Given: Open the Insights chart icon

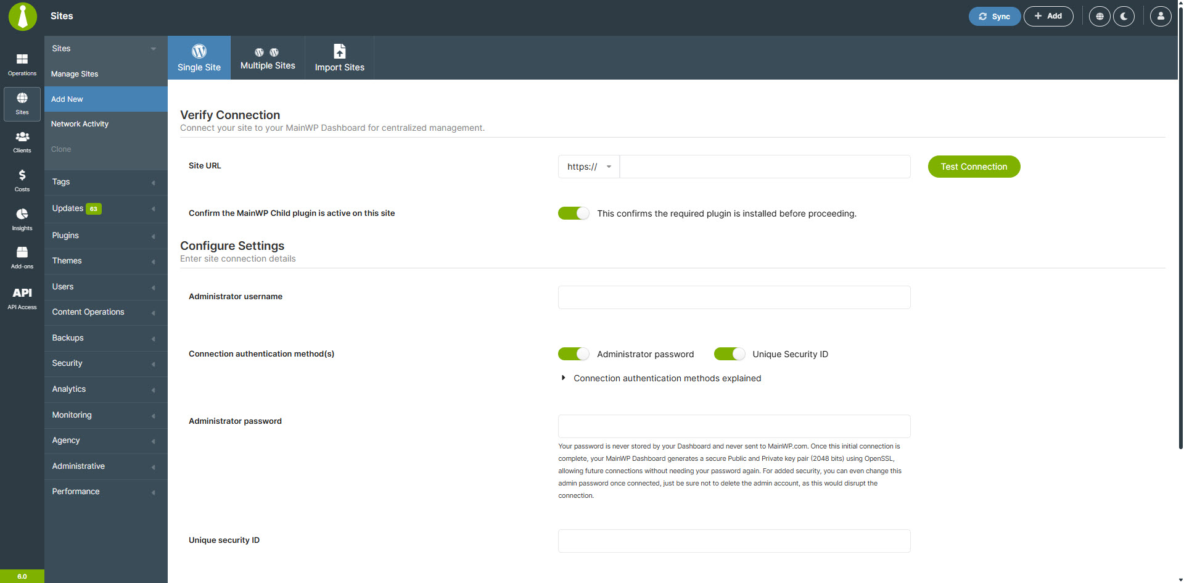Looking at the screenshot, I should pyautogui.click(x=22, y=218).
